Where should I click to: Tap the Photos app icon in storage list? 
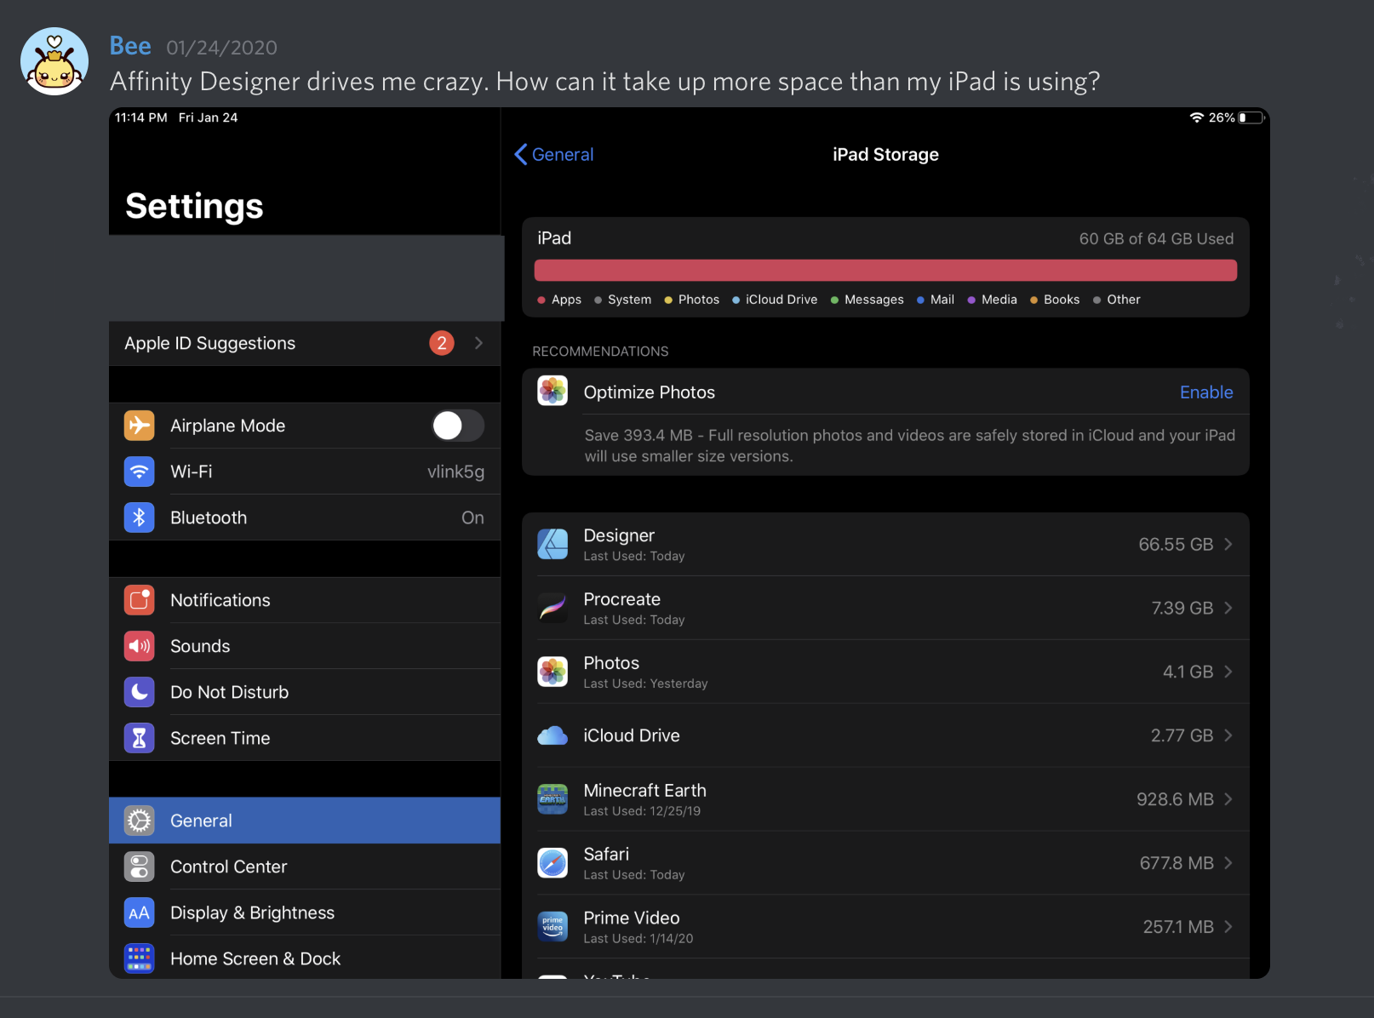(552, 672)
